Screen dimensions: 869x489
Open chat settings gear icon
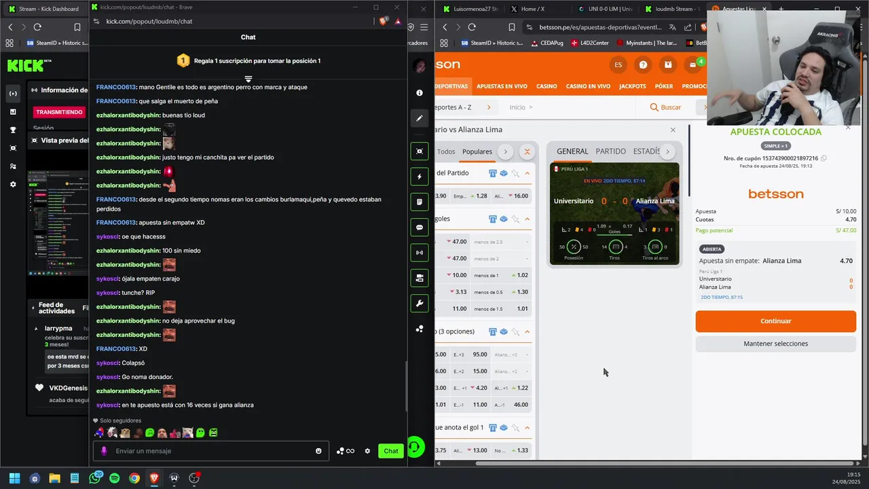point(367,451)
